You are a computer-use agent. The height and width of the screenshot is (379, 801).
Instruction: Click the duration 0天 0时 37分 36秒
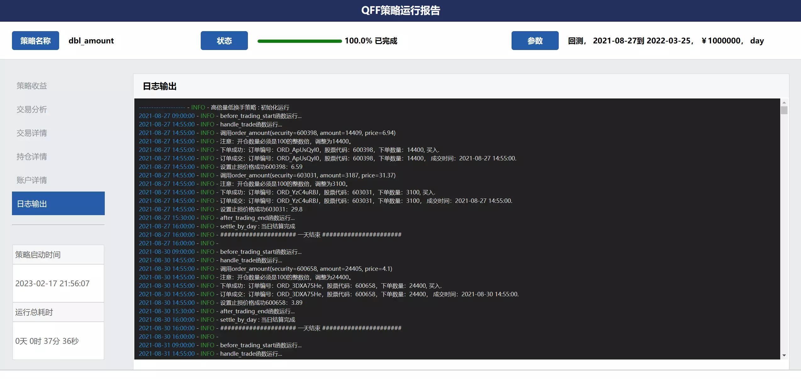point(47,341)
